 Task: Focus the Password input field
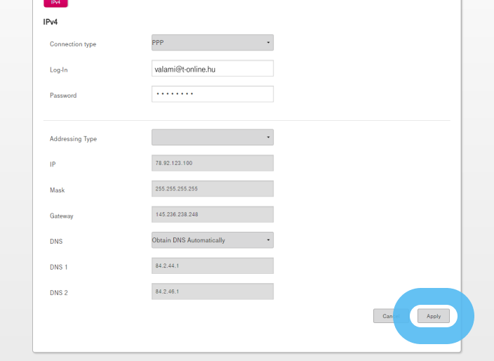coord(212,94)
